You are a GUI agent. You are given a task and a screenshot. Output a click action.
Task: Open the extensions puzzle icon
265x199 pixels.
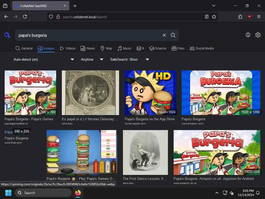240,17
